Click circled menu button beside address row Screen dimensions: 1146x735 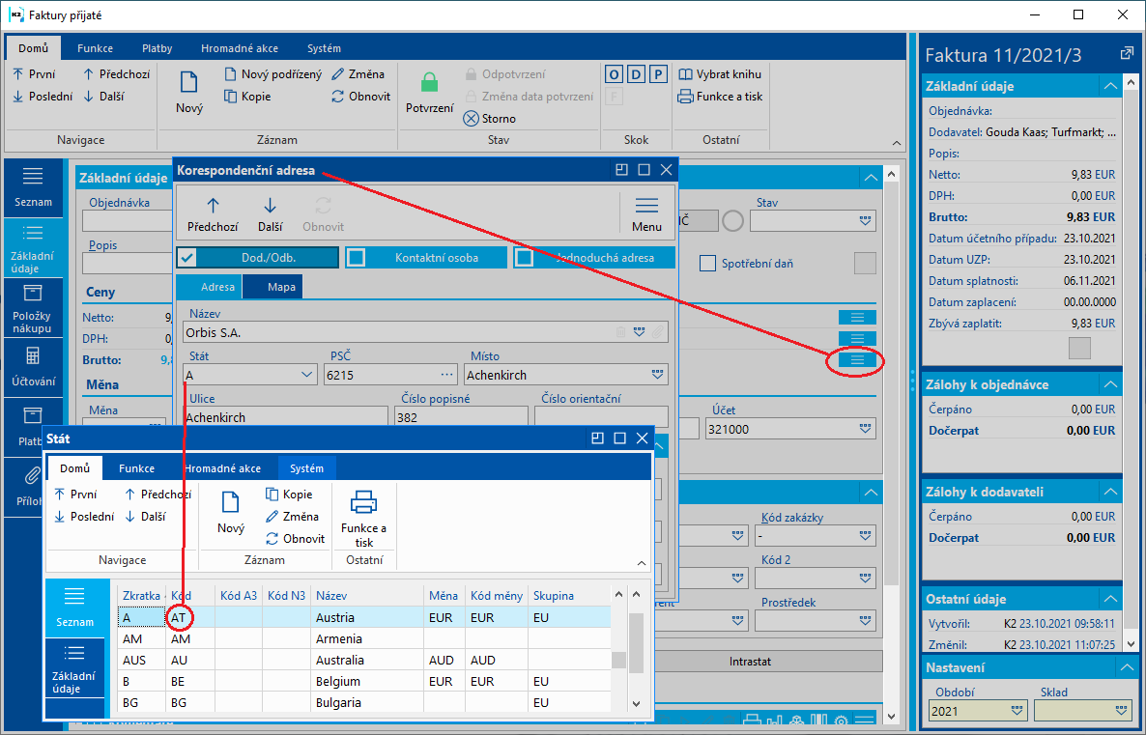point(857,360)
